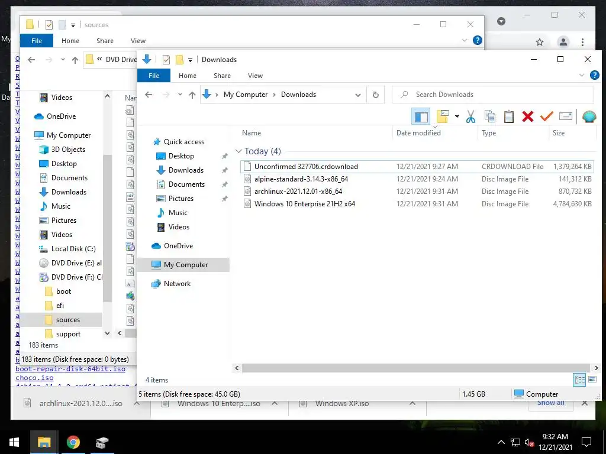Open choco.iso link in Chrome page
This screenshot has width=606, height=454.
(34, 378)
